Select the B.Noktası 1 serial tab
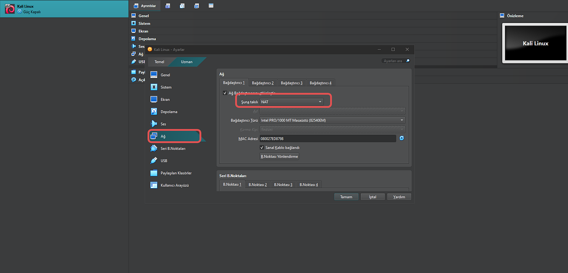The width and height of the screenshot is (568, 273). 232,184
